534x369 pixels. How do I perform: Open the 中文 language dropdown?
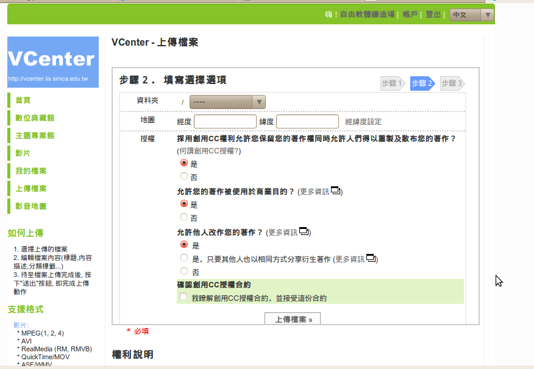coord(472,15)
